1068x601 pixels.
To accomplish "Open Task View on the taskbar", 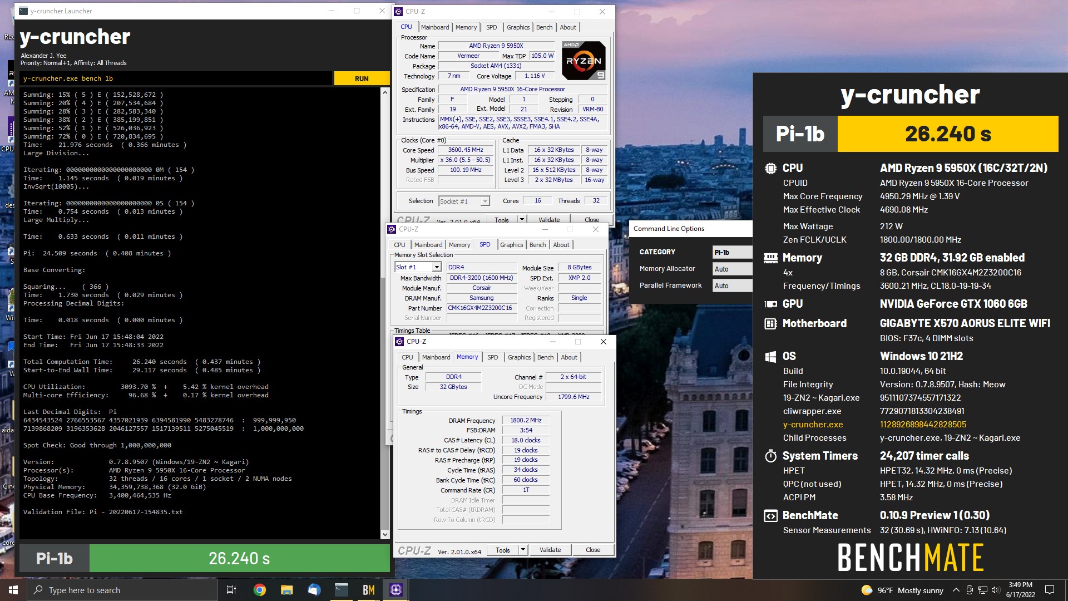I will tap(231, 590).
